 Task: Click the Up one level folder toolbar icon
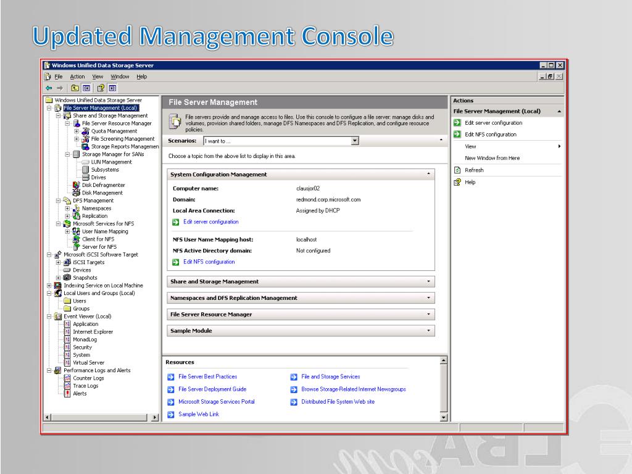coord(75,88)
